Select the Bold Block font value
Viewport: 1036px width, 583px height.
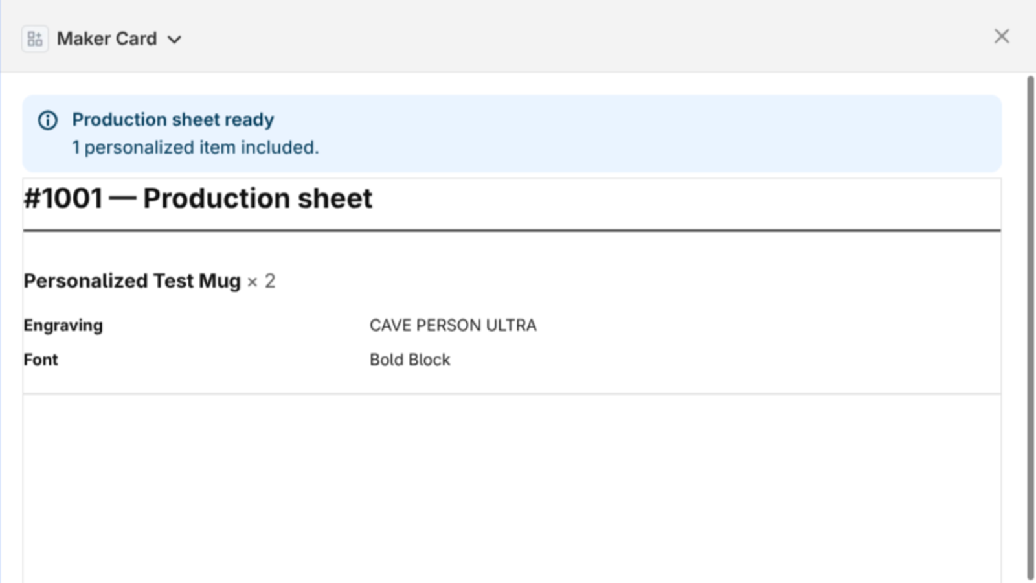[x=410, y=360]
